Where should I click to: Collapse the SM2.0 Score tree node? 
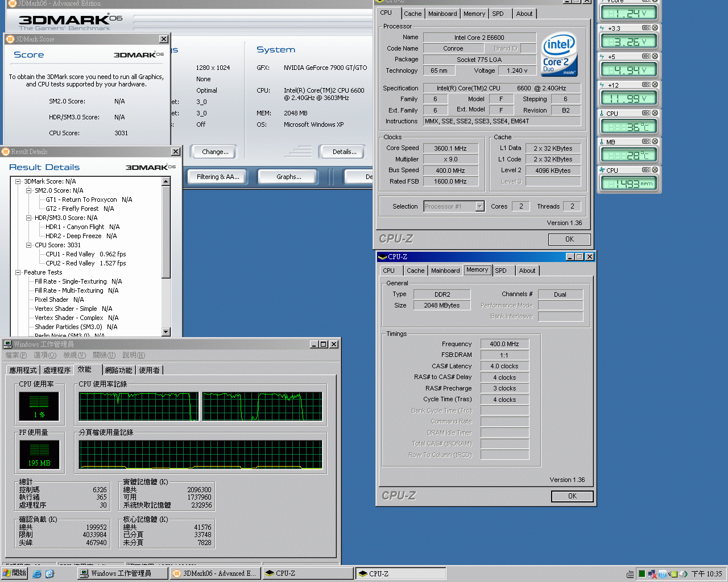pyautogui.click(x=29, y=190)
